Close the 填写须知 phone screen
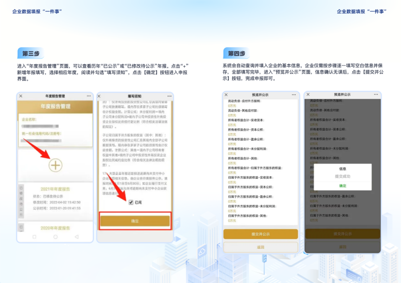 tap(99, 96)
